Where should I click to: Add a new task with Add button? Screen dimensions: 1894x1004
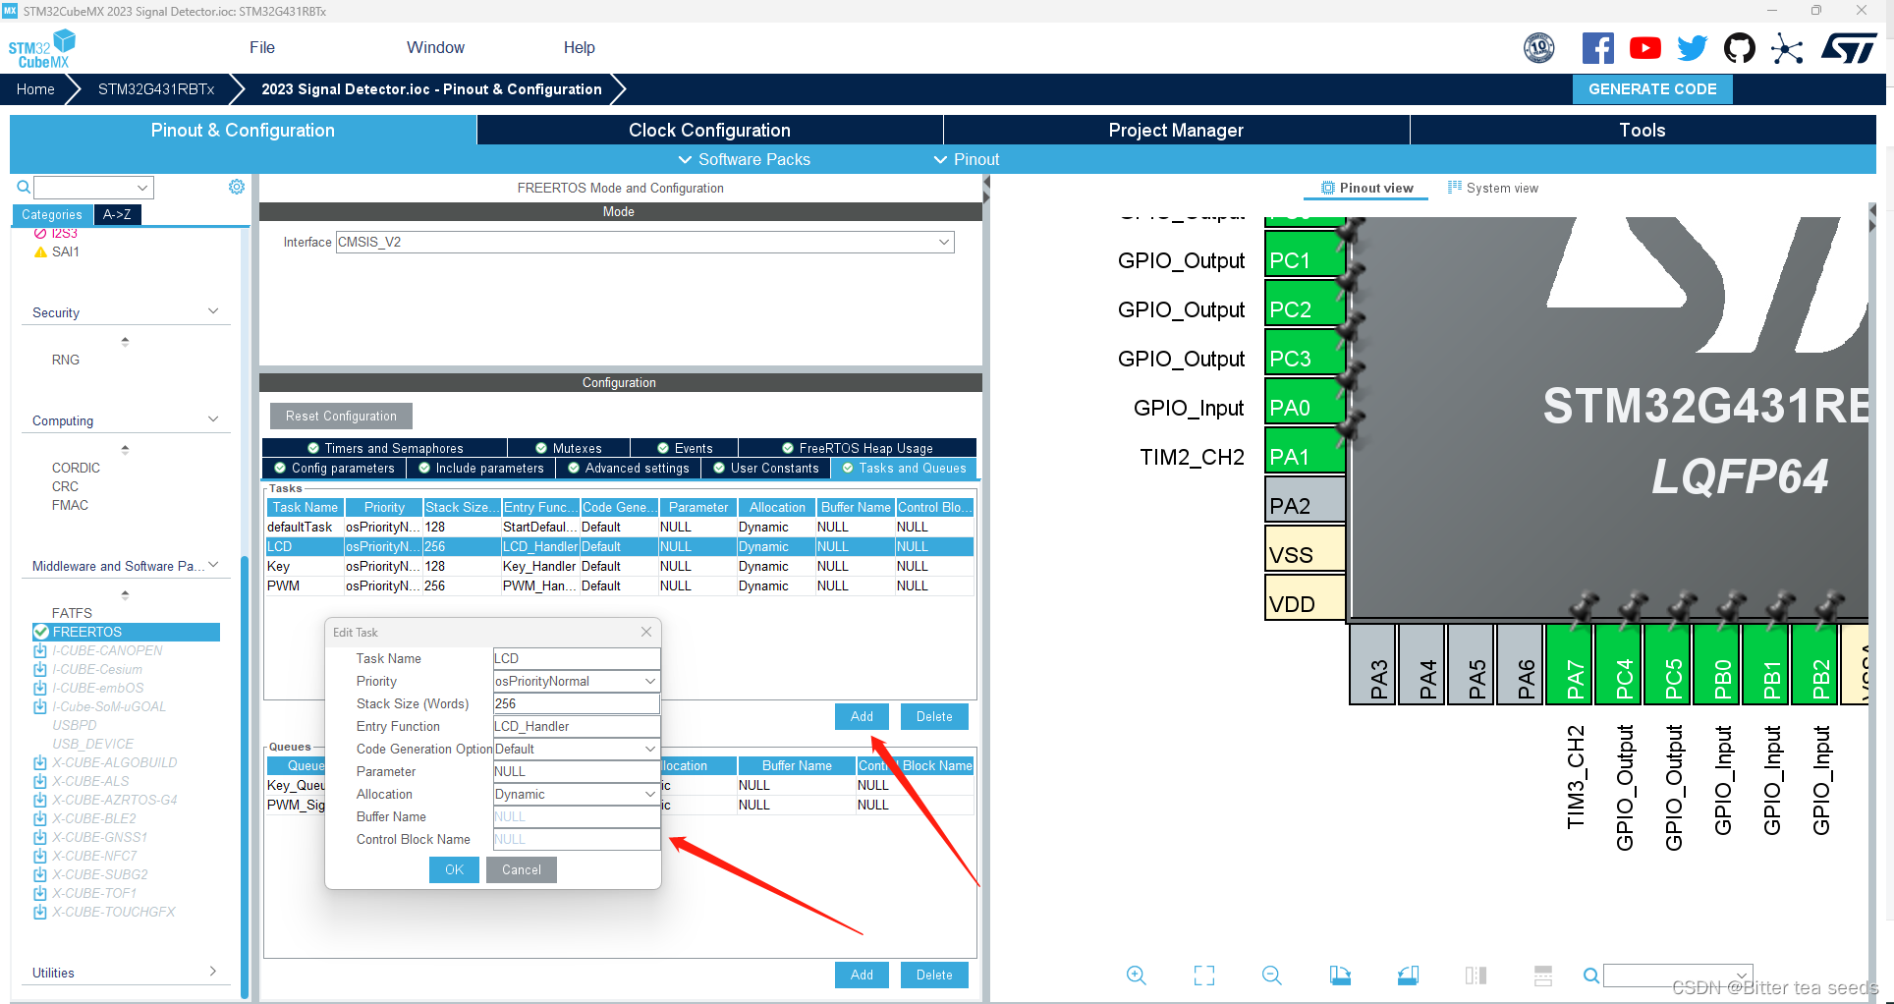click(862, 716)
